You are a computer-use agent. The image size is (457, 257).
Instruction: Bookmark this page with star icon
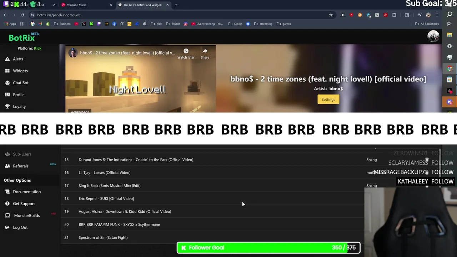click(331, 15)
